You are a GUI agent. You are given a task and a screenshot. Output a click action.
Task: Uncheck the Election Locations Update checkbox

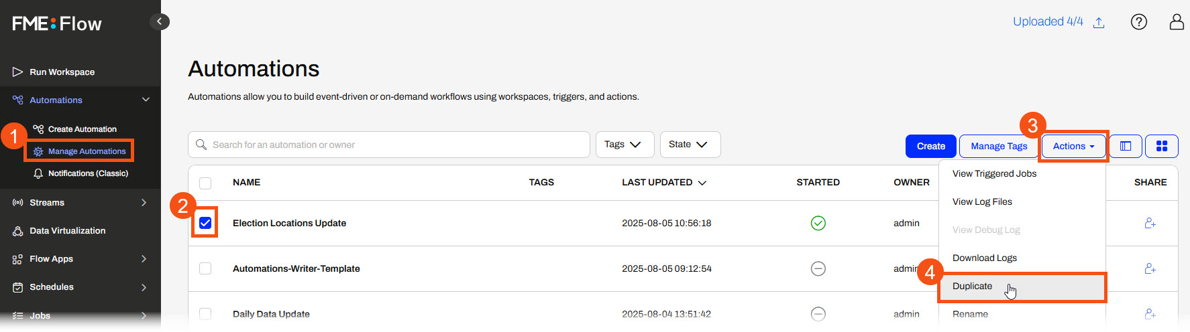205,223
